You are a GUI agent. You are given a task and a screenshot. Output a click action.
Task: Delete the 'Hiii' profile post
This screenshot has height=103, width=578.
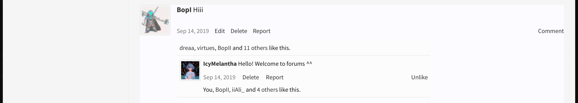pos(239,31)
